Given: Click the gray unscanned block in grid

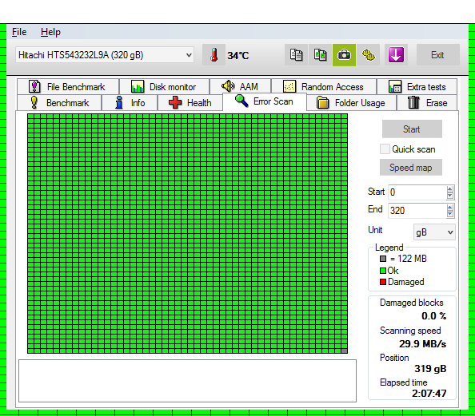Looking at the screenshot, I should coord(344,351).
